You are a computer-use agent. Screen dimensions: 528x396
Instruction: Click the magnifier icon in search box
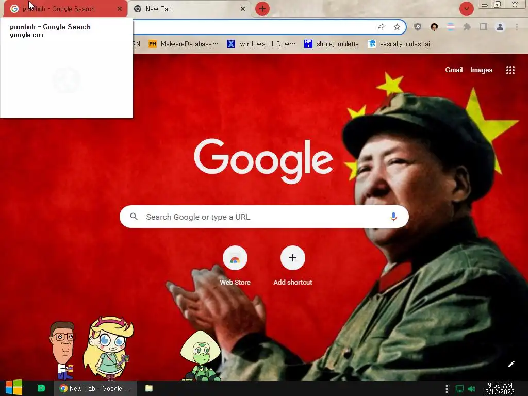click(134, 217)
